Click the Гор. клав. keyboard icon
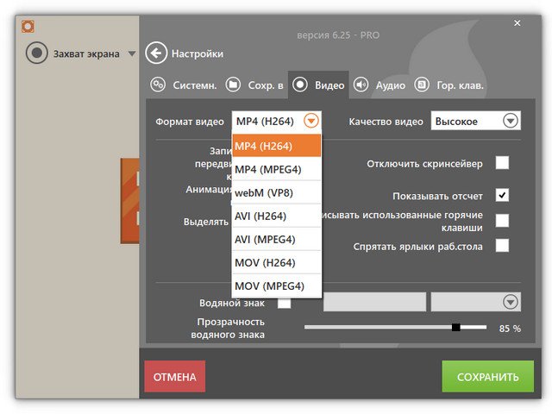Image resolution: width=552 pixels, height=414 pixels. pyautogui.click(x=422, y=85)
